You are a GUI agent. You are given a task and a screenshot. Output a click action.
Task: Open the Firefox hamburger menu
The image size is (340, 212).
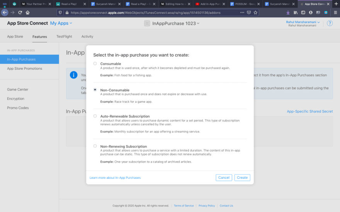(x=335, y=13)
